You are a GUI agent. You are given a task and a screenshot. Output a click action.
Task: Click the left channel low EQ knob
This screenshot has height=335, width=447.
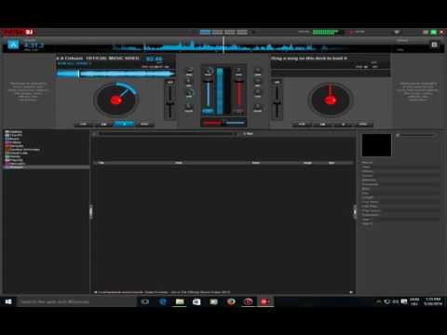[x=189, y=93]
